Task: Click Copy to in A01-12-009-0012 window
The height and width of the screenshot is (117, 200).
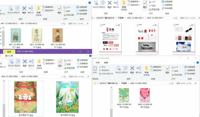Action: pyautogui.click(x=17, y=9)
